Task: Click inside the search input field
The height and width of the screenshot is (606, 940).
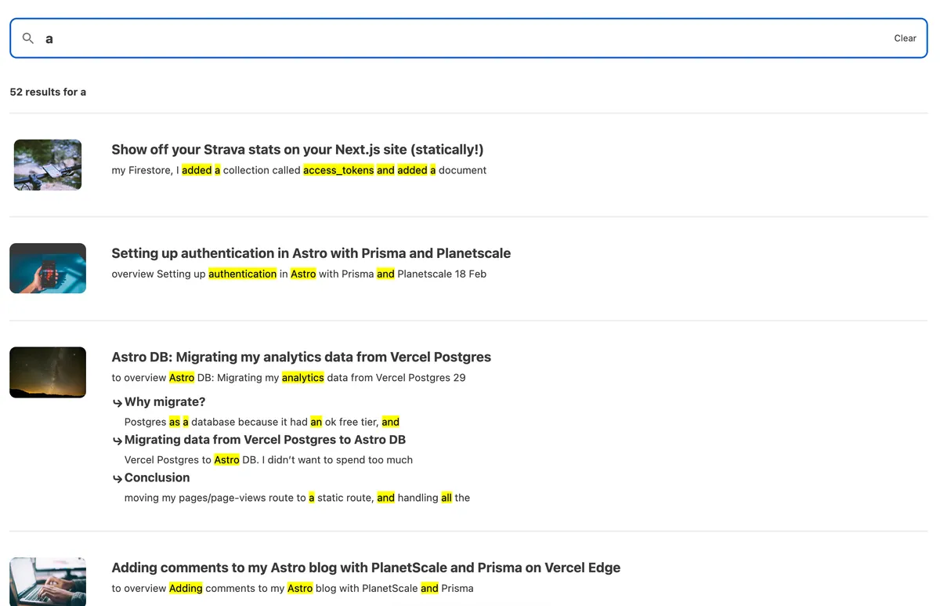Action: pyautogui.click(x=313, y=38)
